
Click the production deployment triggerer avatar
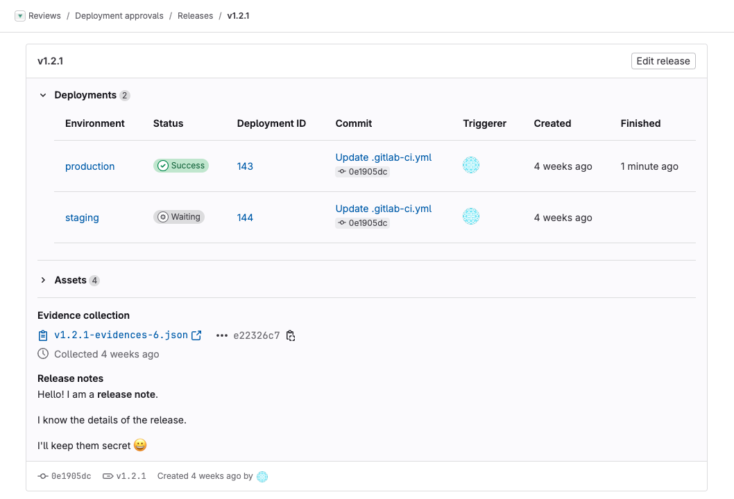471,165
